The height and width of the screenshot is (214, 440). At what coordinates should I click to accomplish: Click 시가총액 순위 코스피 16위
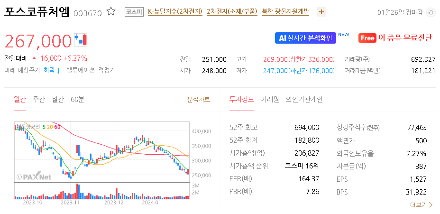point(302,166)
